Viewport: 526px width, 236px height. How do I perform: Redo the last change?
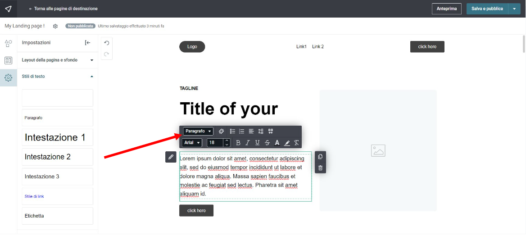click(107, 54)
